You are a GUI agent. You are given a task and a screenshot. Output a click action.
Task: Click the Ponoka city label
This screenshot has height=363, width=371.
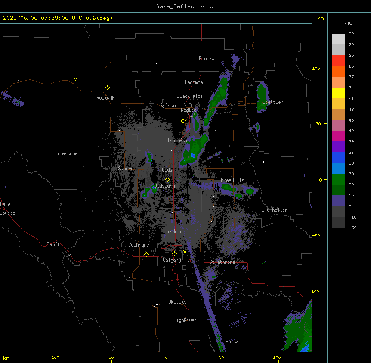(x=207, y=59)
